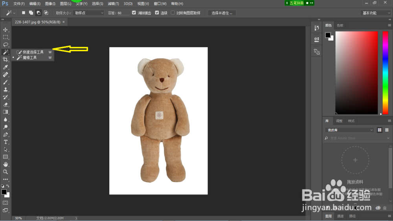Change screen mode icon at toolbar bottom
The image size is (393, 221).
(5, 210)
